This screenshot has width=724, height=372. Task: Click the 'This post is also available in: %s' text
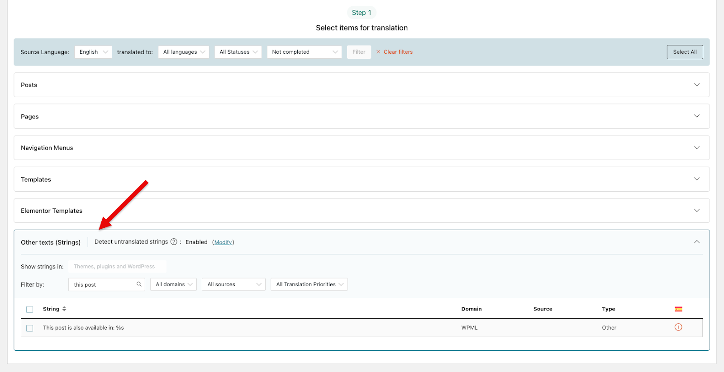point(83,328)
